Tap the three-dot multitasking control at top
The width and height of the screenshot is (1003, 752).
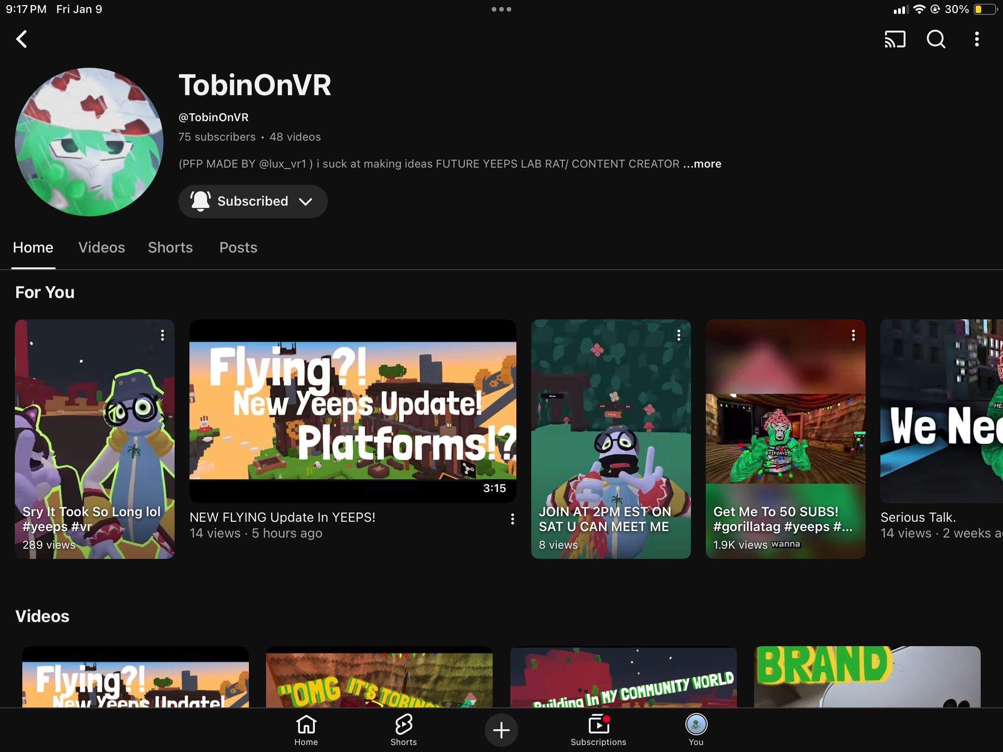(x=501, y=9)
